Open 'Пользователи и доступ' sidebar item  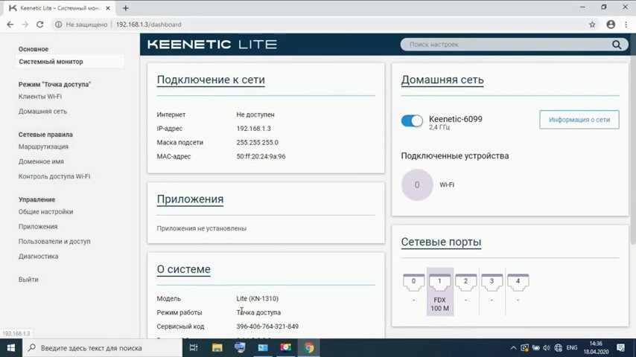coord(54,241)
